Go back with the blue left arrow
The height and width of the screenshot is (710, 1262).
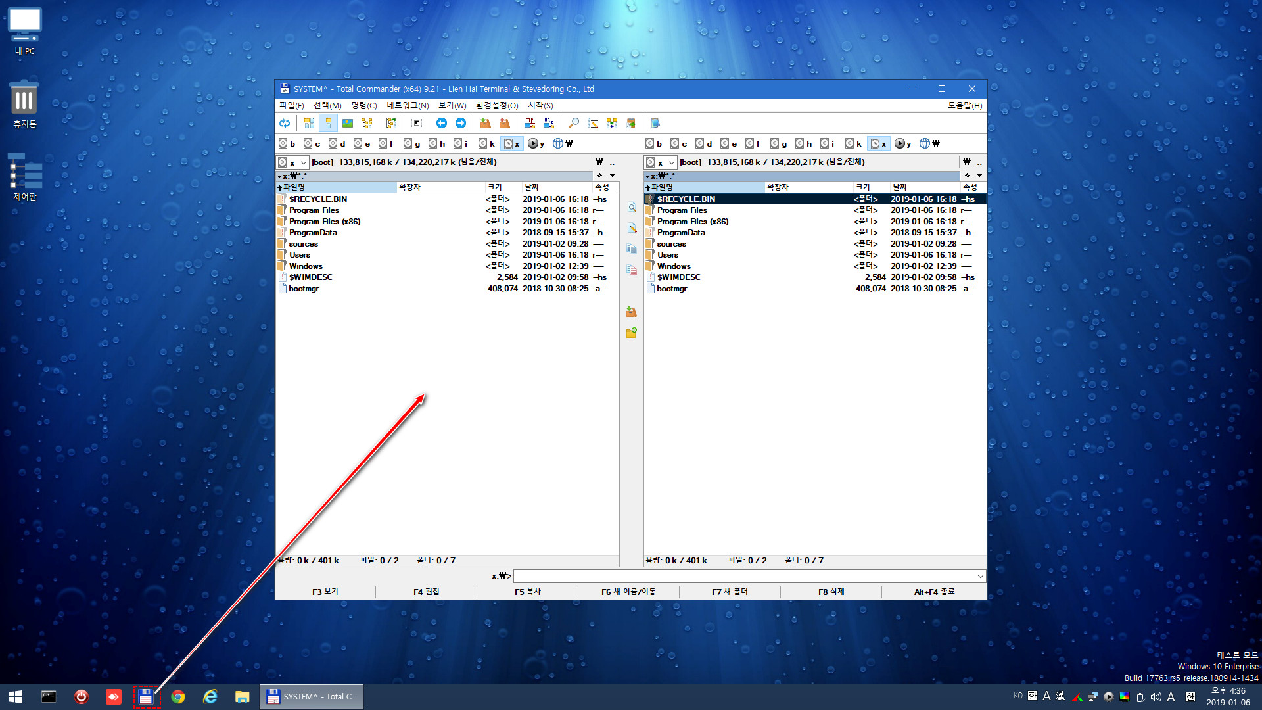pyautogui.click(x=442, y=123)
